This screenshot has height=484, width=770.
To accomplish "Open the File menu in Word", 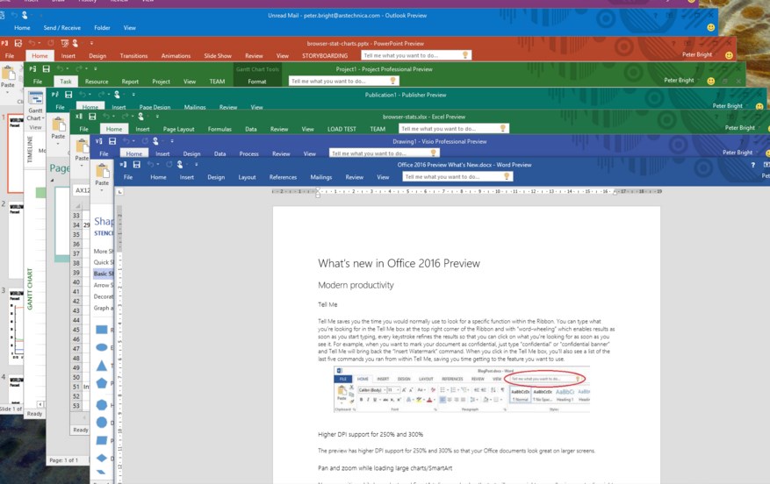I will click(128, 177).
